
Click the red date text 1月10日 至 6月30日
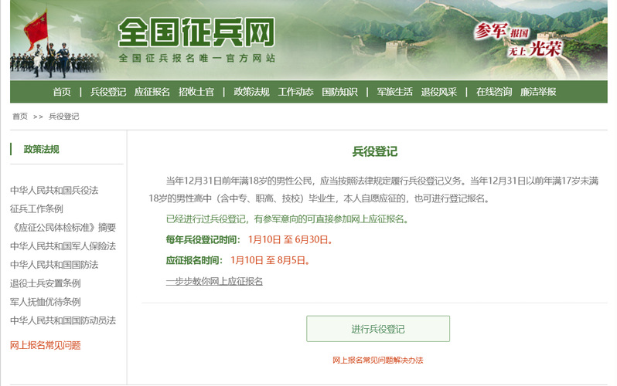291,240
